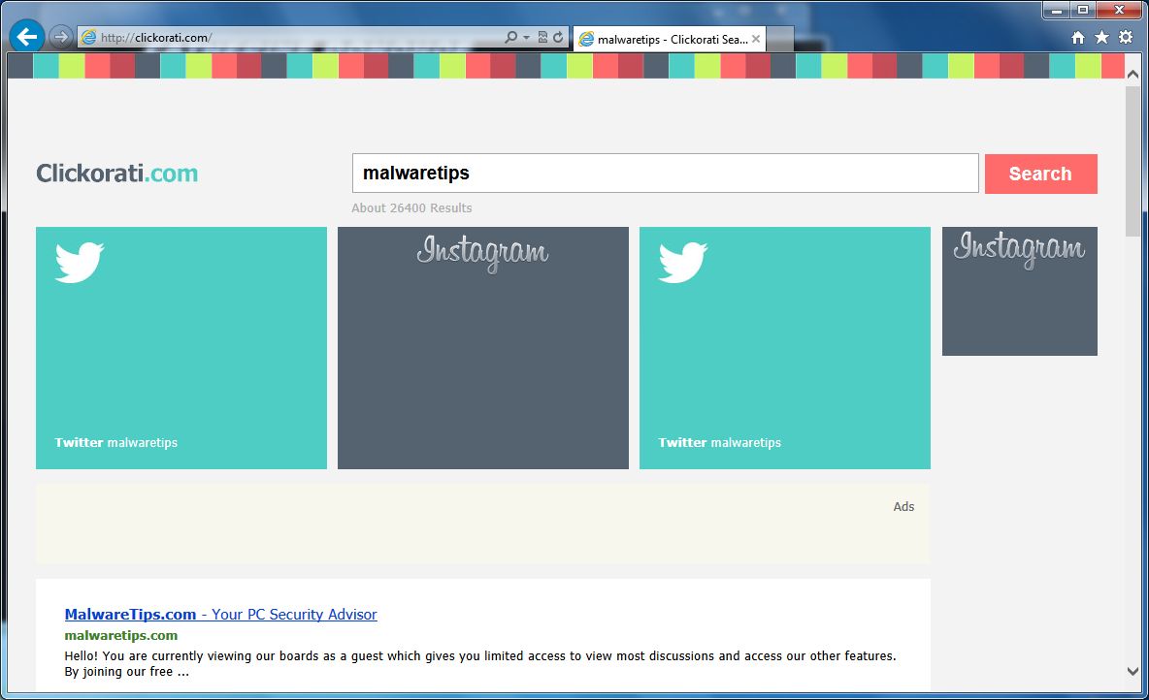Click the Clickorati.com logo
The width and height of the screenshot is (1149, 700).
117,174
